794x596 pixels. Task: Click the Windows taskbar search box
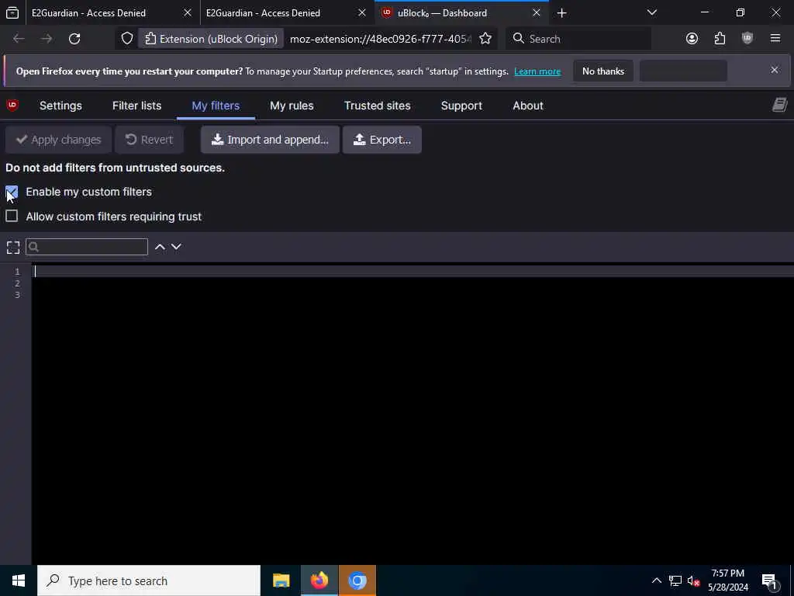click(x=149, y=580)
